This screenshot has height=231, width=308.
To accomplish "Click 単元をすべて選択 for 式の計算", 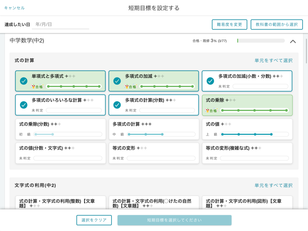I will click(x=273, y=60).
